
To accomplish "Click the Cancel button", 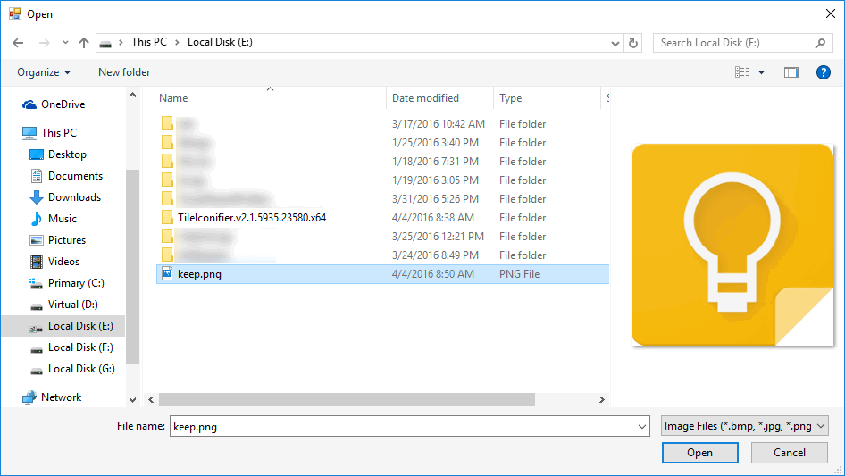I will tap(790, 453).
